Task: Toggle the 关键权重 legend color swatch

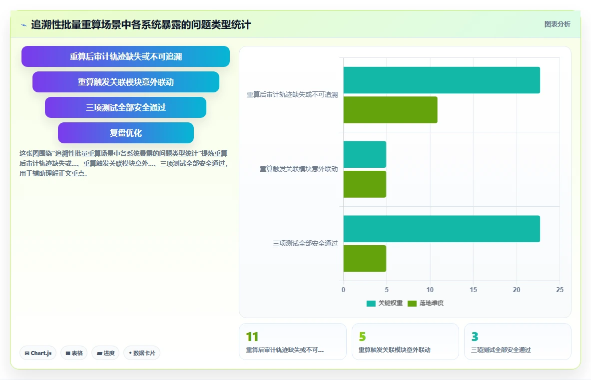Action: pos(371,303)
